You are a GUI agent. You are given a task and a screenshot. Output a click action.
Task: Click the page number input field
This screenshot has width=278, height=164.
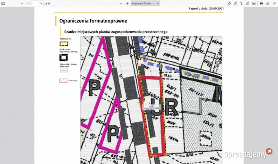tap(37, 3)
